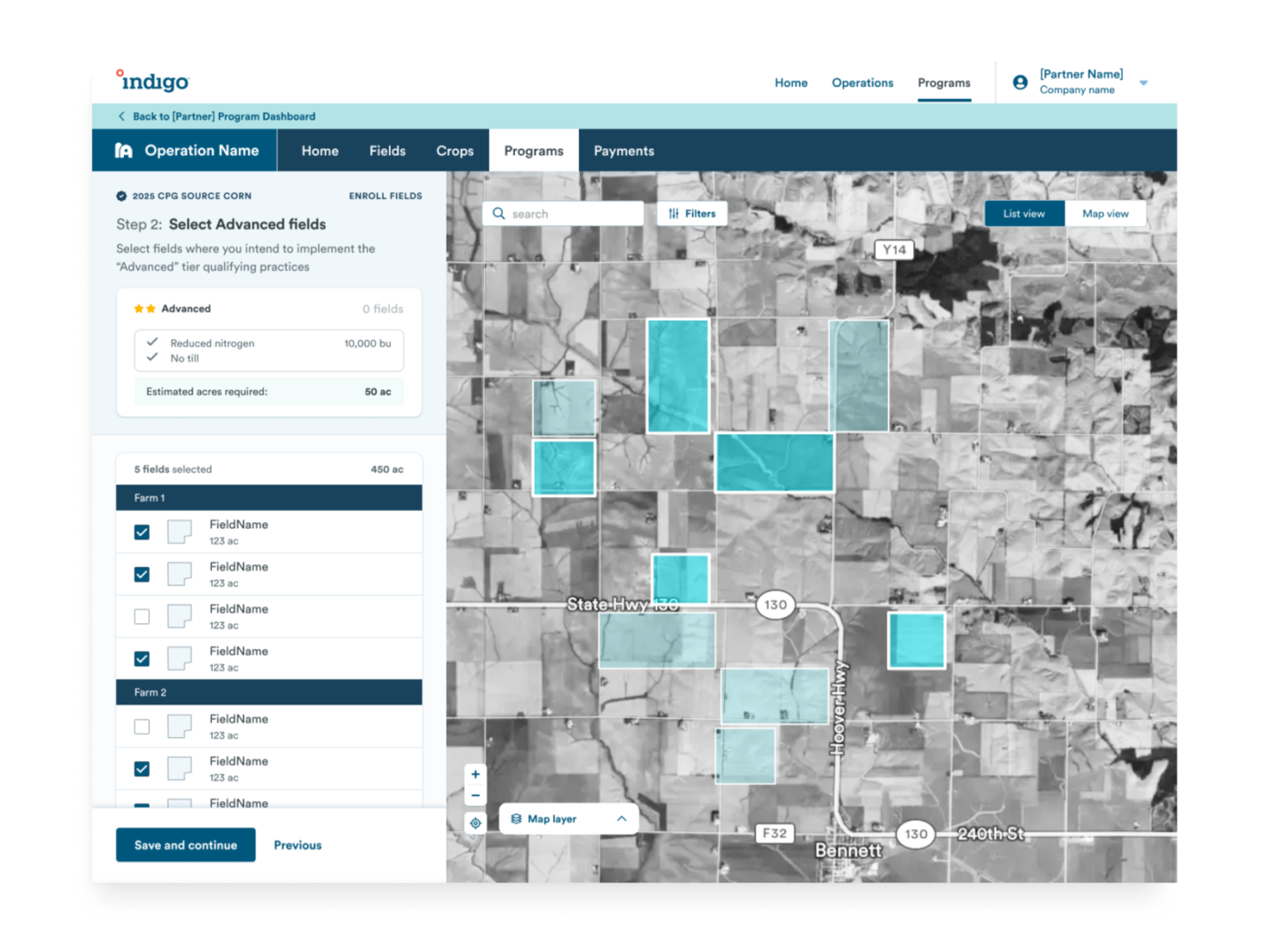This screenshot has width=1267, height=950.
Task: Click the Advanced tier two-star icon
Action: click(145, 309)
